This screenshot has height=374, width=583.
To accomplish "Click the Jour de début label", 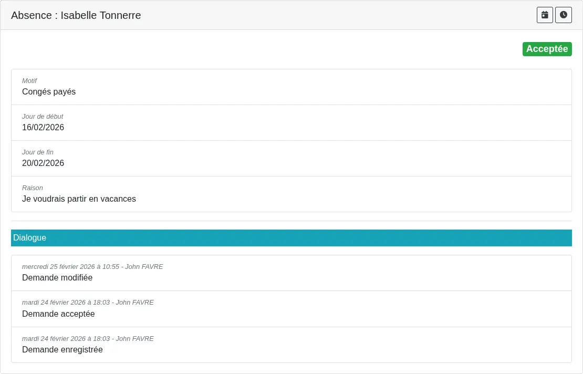I will point(43,117).
